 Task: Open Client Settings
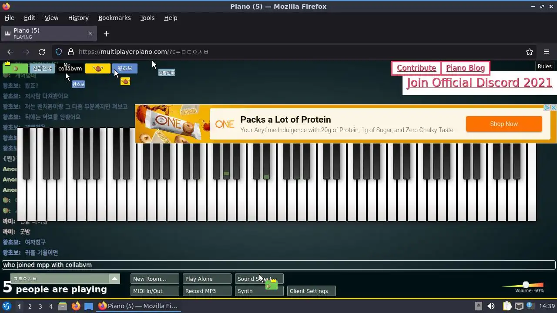tap(312, 291)
